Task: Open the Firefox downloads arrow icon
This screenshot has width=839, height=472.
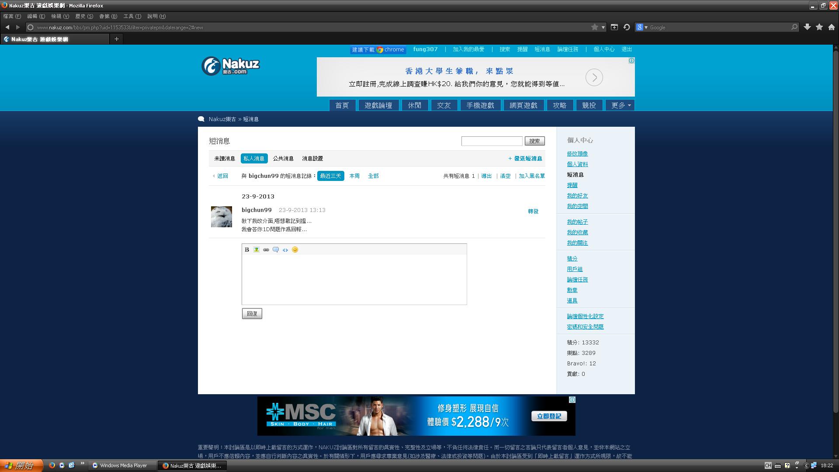Action: tap(807, 27)
